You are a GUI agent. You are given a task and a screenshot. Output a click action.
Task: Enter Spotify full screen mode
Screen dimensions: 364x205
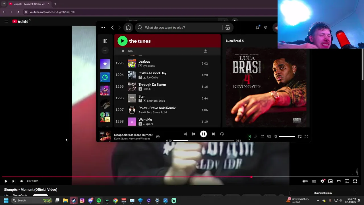pos(306,137)
